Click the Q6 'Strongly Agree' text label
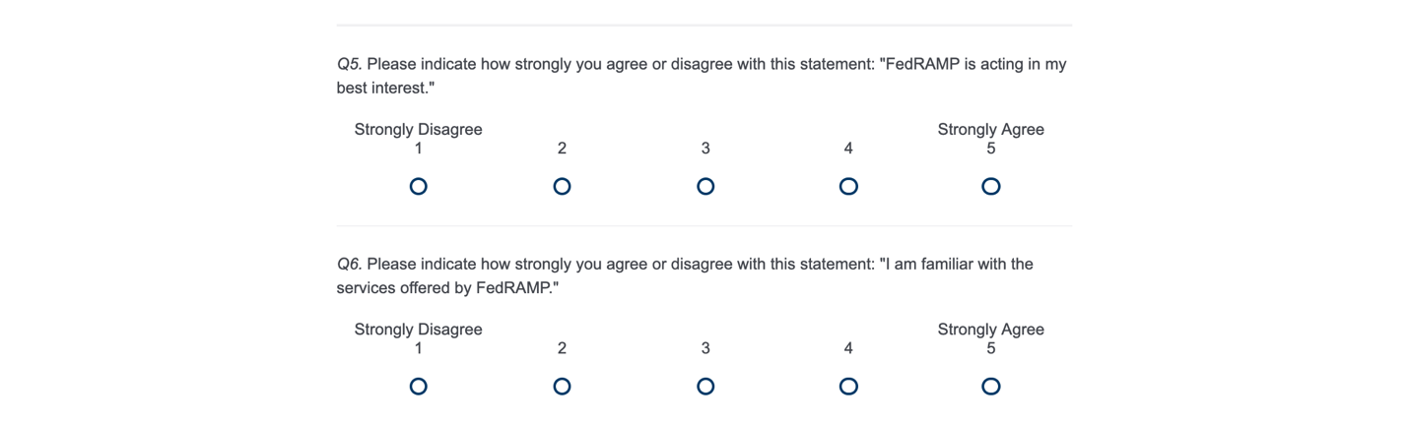Image resolution: width=1409 pixels, height=423 pixels. [990, 330]
